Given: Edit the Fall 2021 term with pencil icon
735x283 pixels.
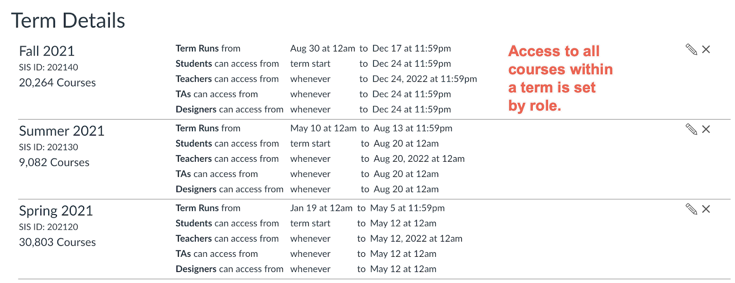Looking at the screenshot, I should point(691,50).
